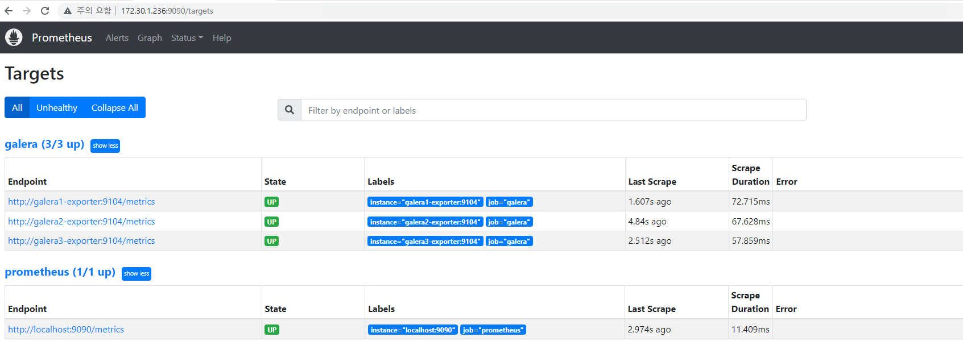Click the State header in the prometheus table
This screenshot has width=963, height=362.
pos(275,309)
